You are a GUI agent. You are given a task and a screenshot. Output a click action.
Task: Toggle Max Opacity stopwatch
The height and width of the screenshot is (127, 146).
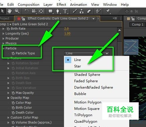(13, 93)
